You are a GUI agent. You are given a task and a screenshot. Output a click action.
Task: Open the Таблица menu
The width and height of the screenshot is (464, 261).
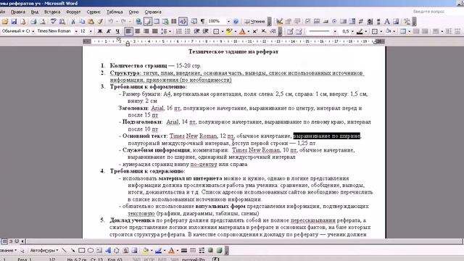(x=115, y=12)
